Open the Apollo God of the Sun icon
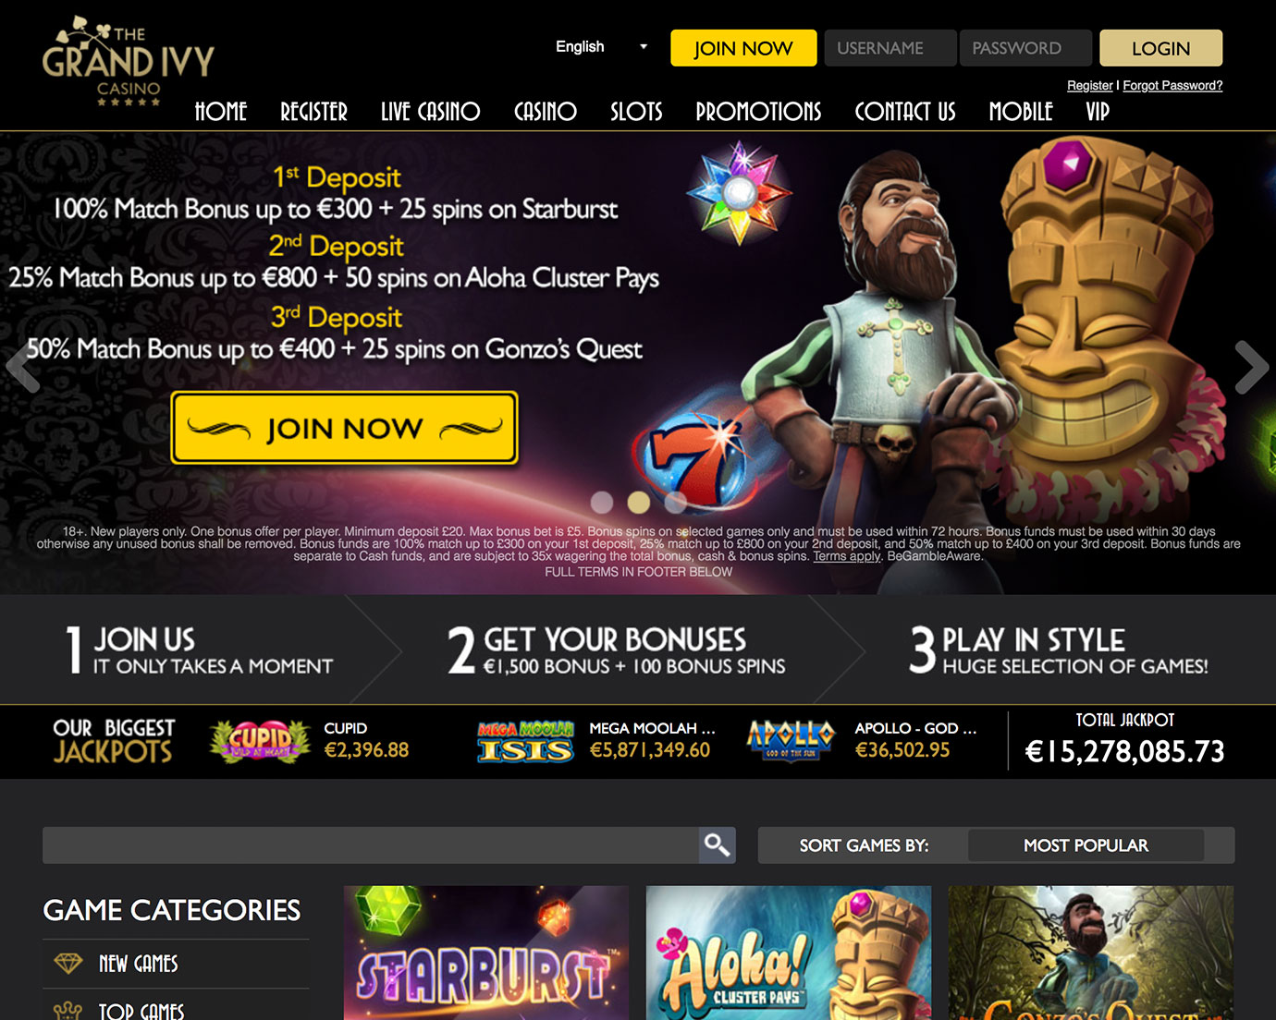 791,740
